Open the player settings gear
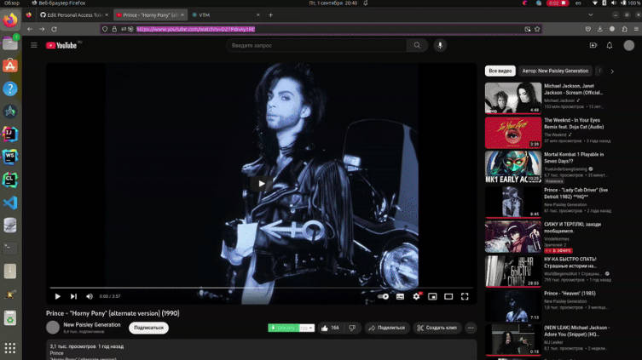642x360 pixels. 416,296
